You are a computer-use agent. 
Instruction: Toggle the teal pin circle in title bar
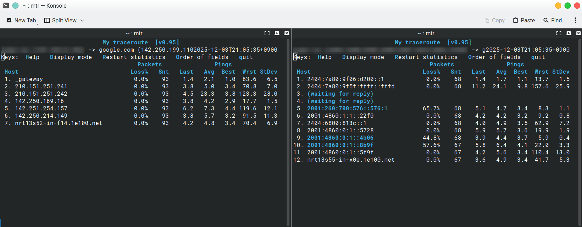pos(15,6)
